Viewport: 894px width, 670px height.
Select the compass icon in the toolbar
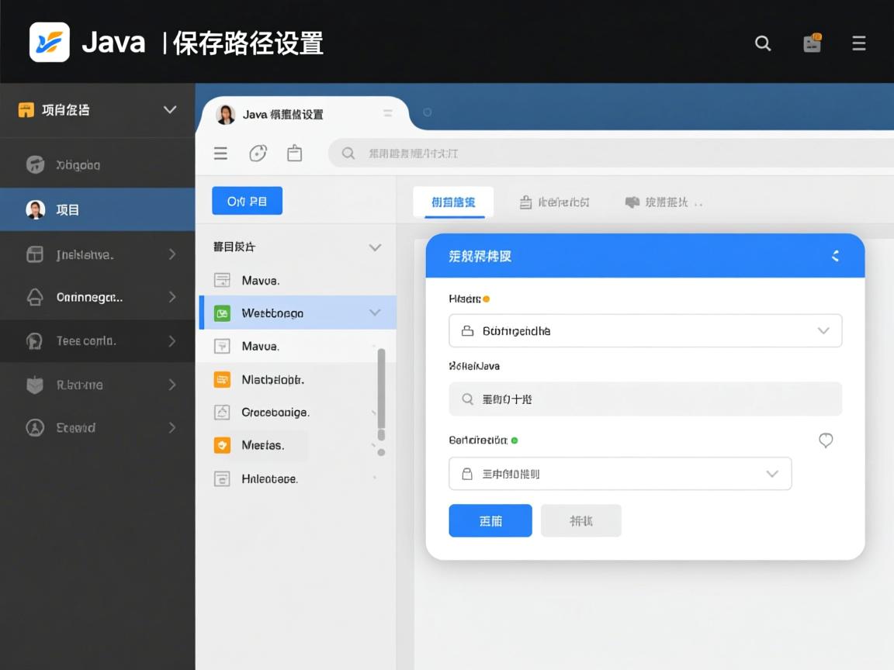258,153
